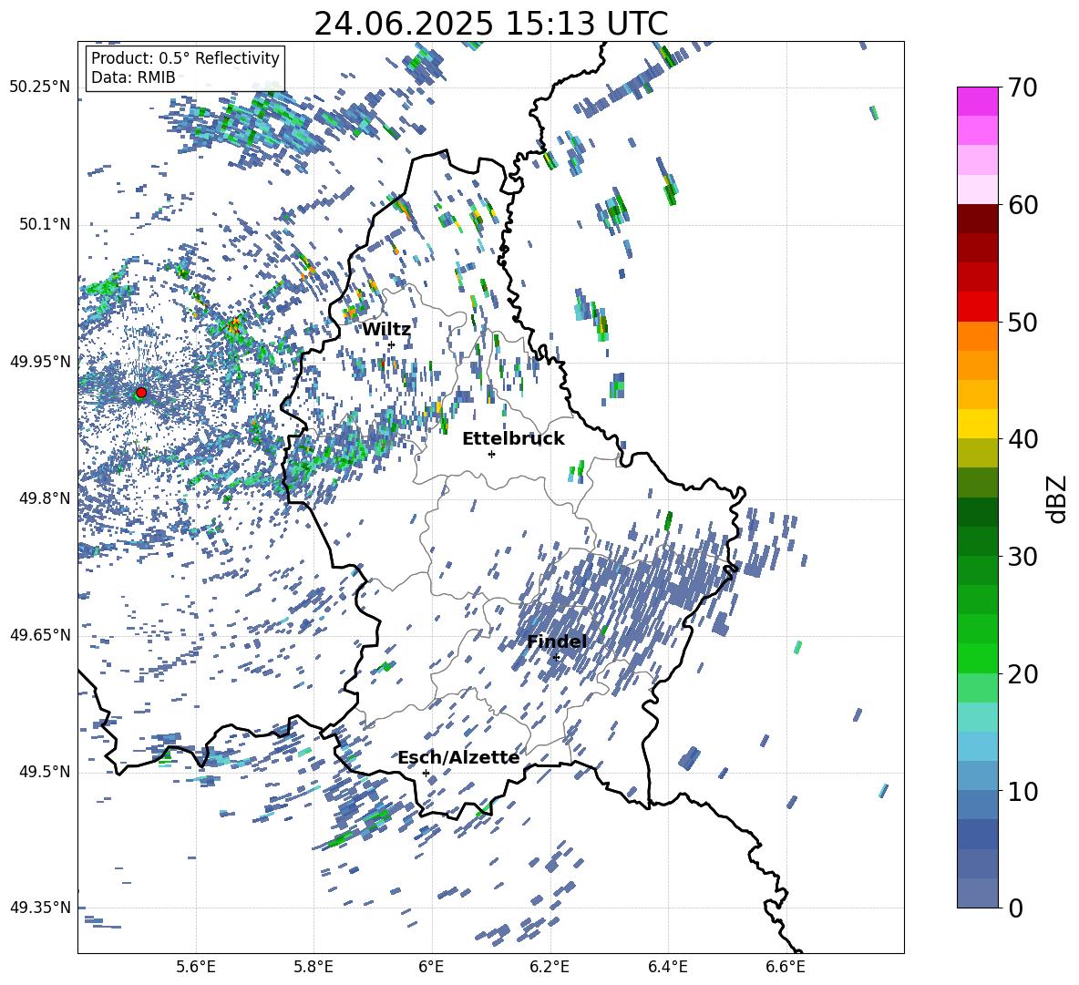The height and width of the screenshot is (985, 1079).
Task: Click the Esch/Alzette city label
Action: pyautogui.click(x=458, y=757)
